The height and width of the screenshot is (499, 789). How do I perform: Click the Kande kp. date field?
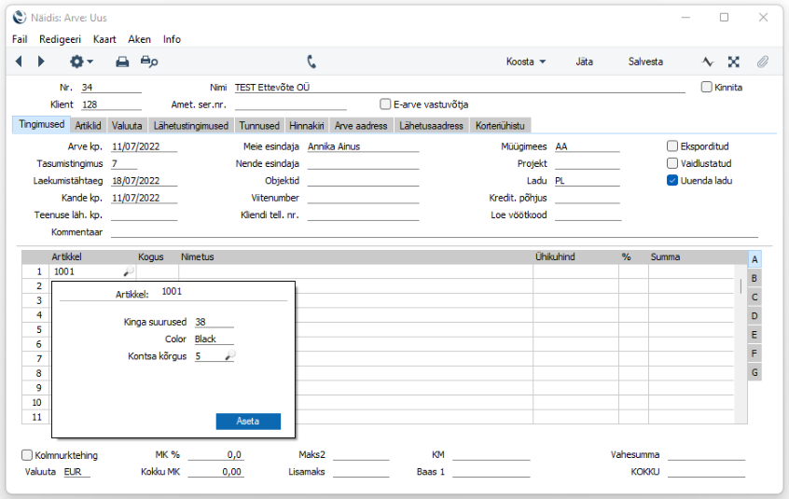144,198
